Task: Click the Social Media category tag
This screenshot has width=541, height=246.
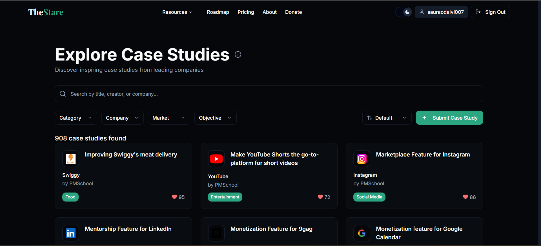Action: 369,197
